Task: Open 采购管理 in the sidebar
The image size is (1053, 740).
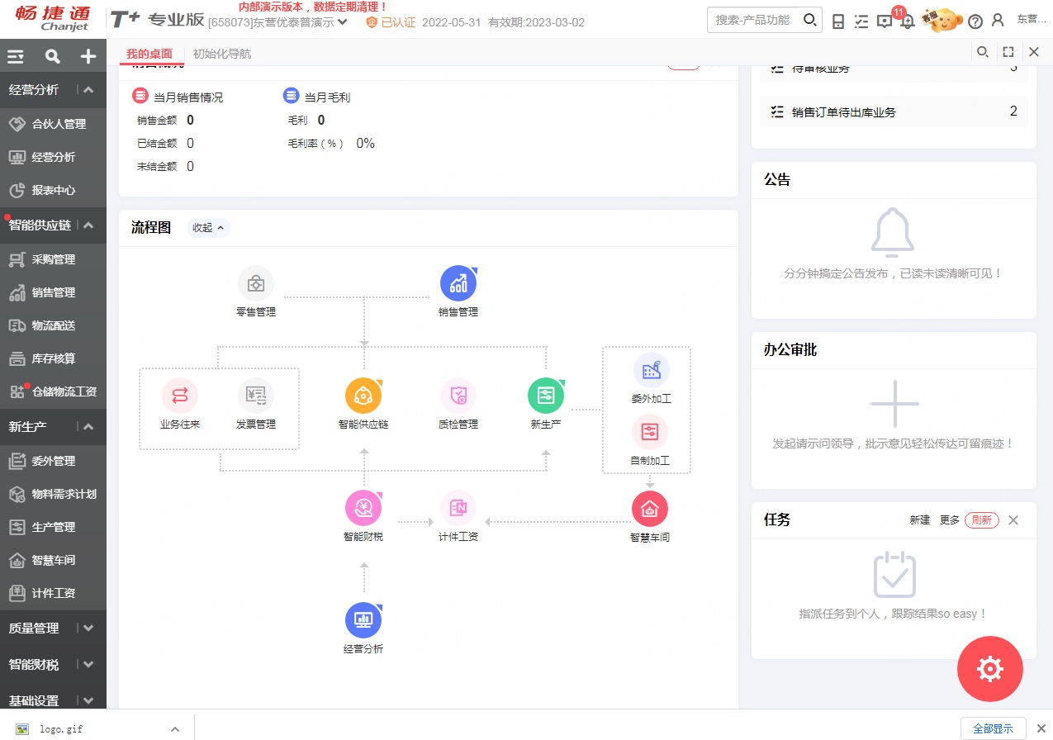Action: (53, 259)
